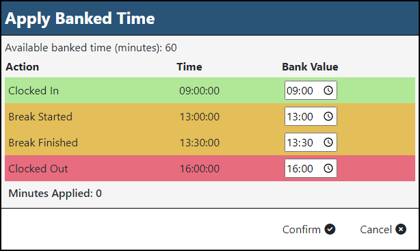Click the 09:00:00 time value

pos(199,91)
